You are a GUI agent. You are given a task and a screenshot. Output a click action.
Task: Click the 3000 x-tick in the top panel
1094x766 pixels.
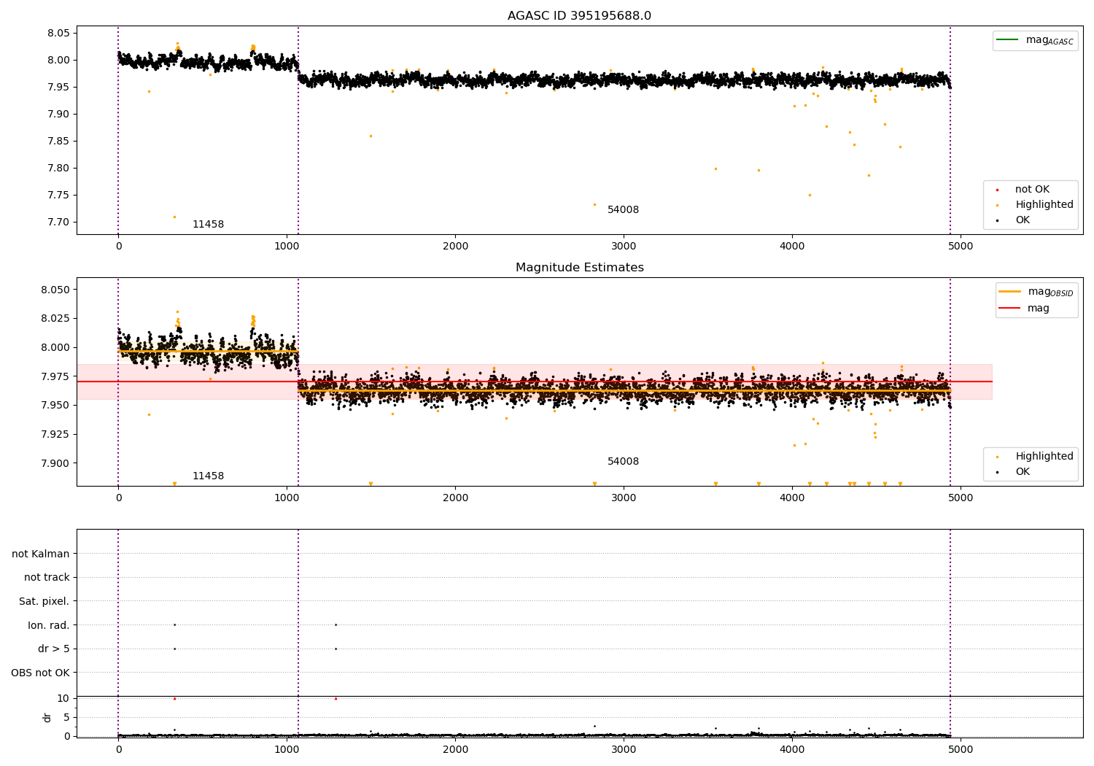pyautogui.click(x=624, y=246)
